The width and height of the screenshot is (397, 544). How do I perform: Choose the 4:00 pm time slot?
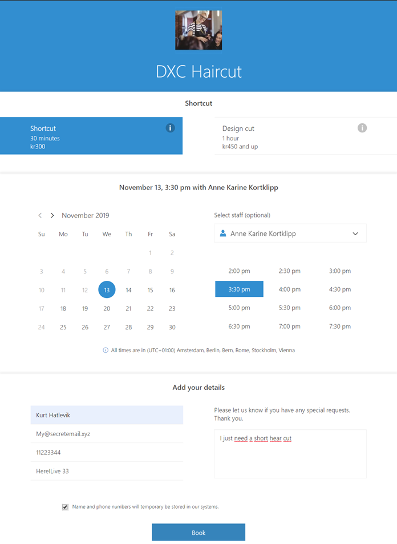[289, 289]
